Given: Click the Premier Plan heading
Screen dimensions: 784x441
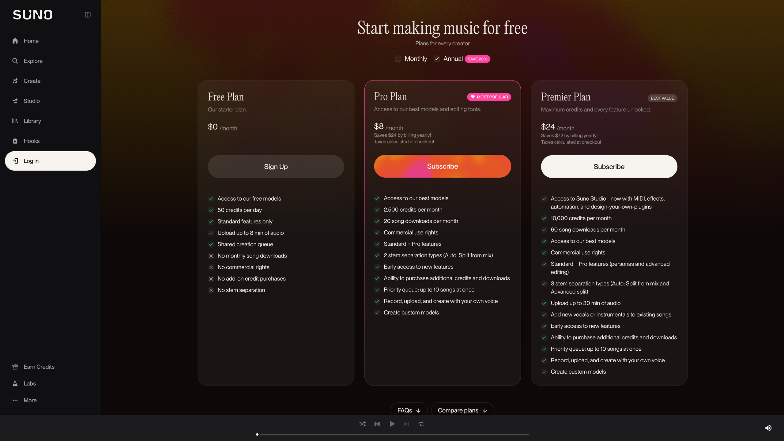Looking at the screenshot, I should (566, 97).
